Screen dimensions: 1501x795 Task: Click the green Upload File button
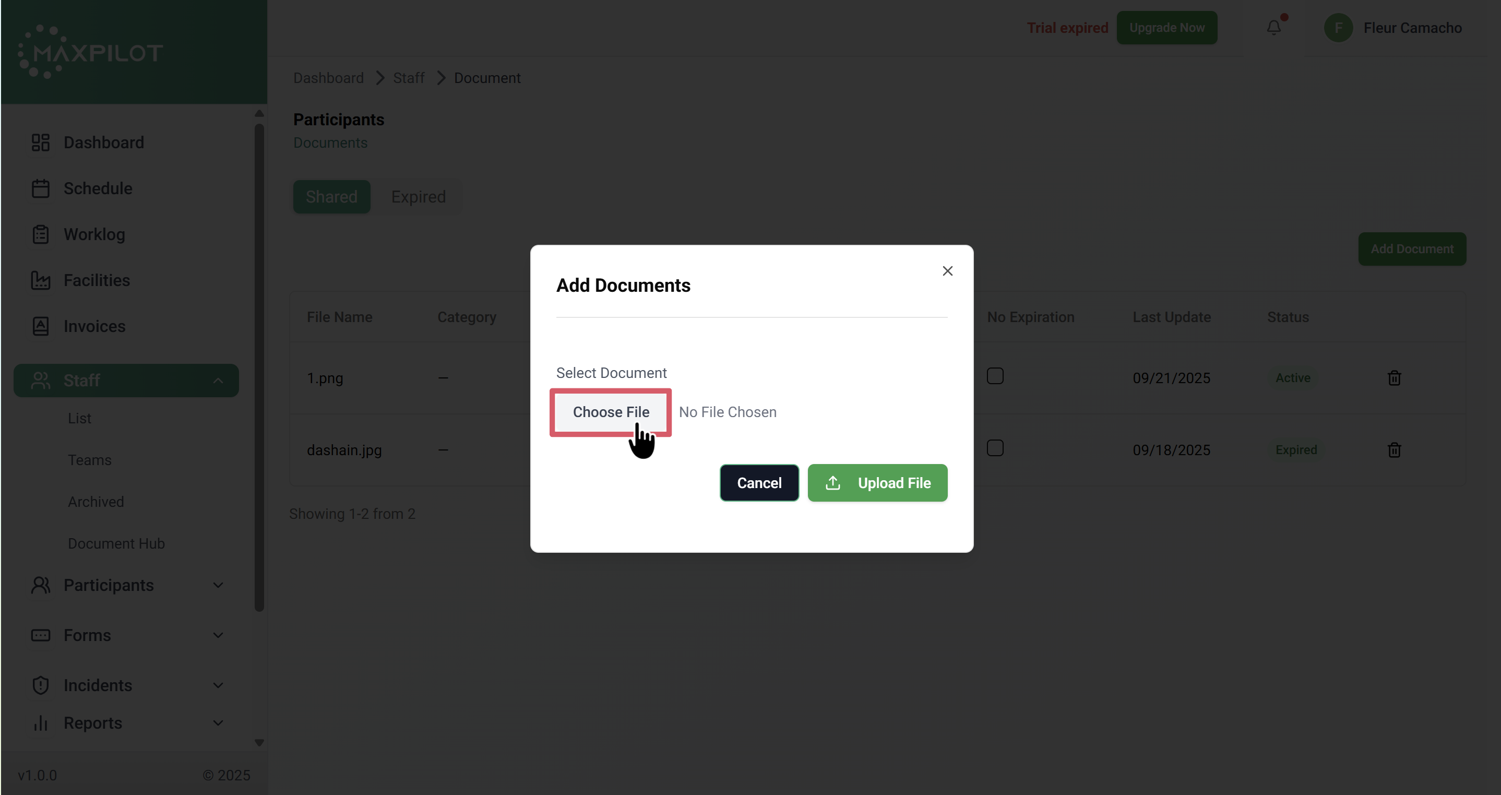tap(877, 483)
